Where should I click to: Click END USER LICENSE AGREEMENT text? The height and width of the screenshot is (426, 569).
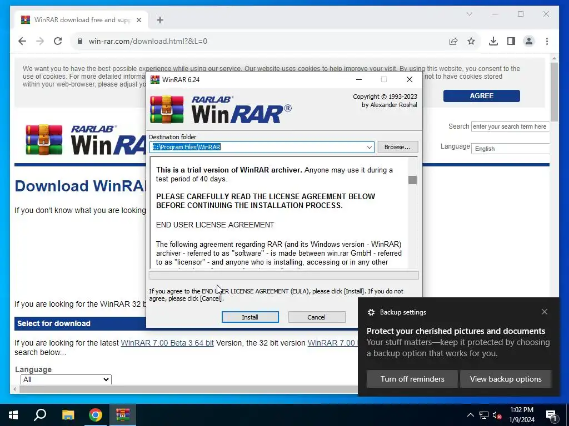(x=215, y=225)
